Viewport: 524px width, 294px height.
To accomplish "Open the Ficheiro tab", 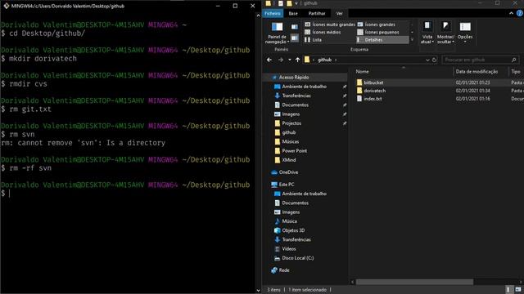I will (273, 13).
